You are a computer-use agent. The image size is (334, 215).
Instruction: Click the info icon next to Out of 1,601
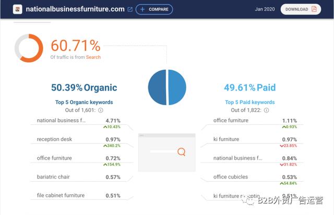101,110
